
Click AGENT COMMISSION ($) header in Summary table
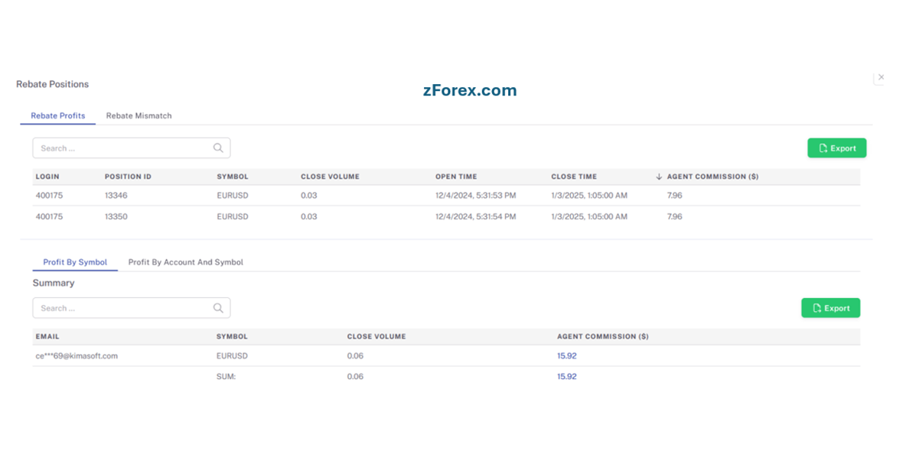(603, 336)
